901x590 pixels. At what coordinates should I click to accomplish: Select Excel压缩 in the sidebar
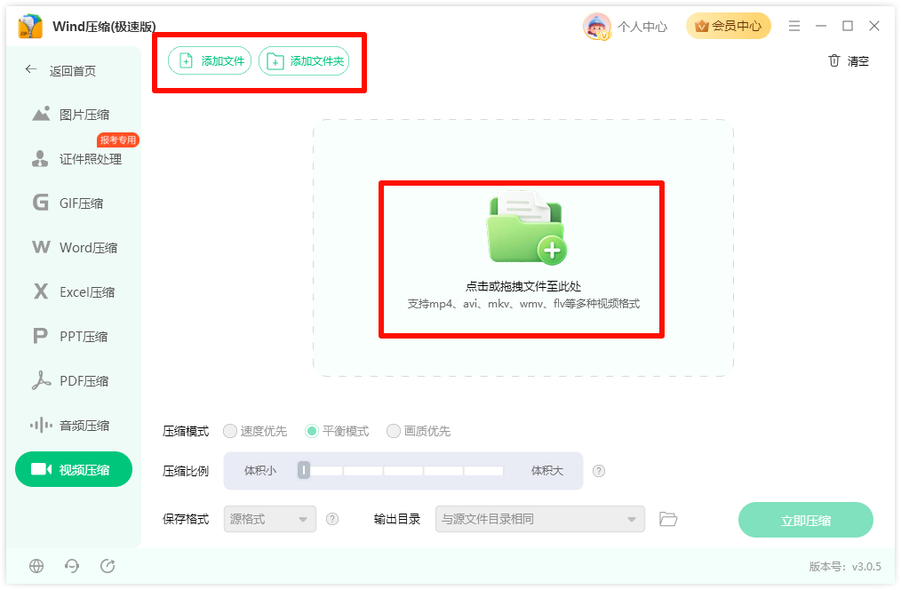74,291
